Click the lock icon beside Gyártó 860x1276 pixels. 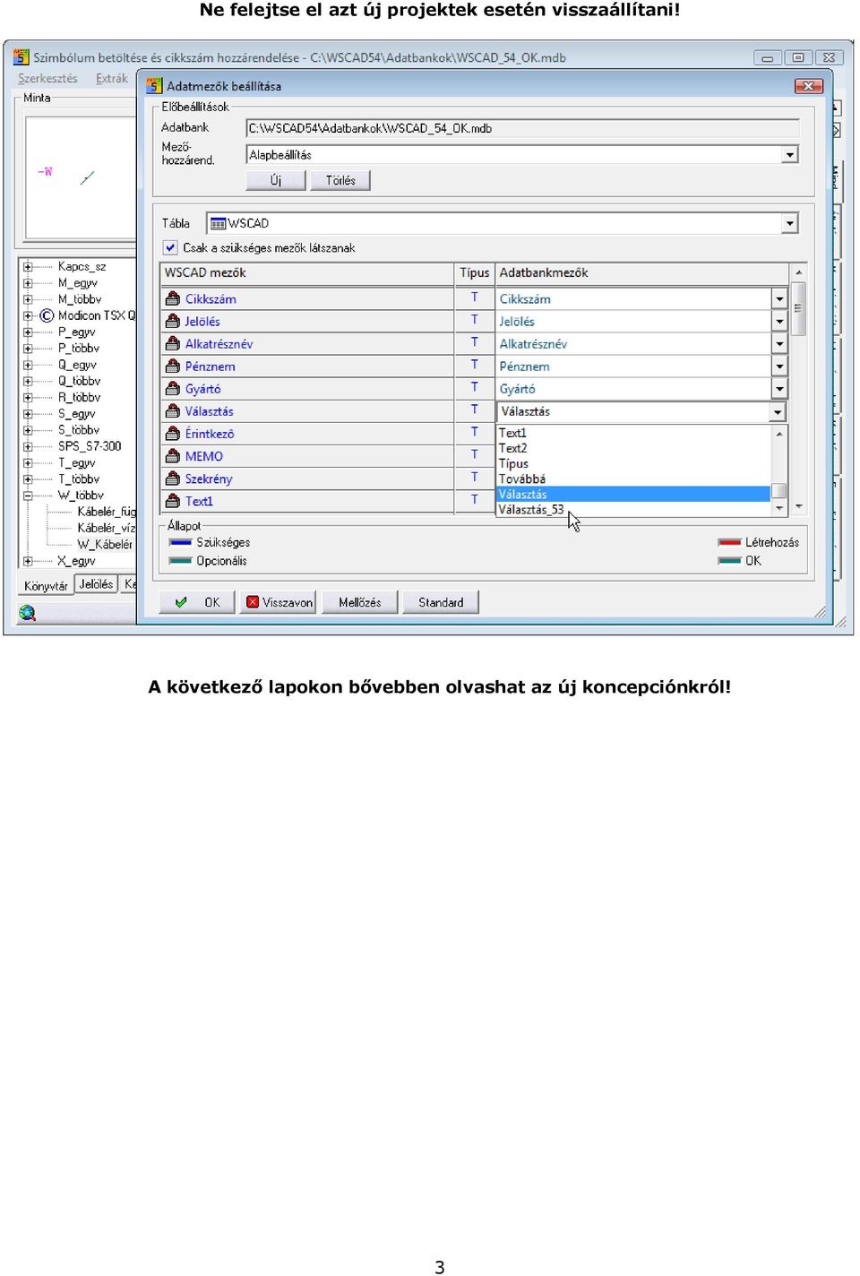pos(173,388)
